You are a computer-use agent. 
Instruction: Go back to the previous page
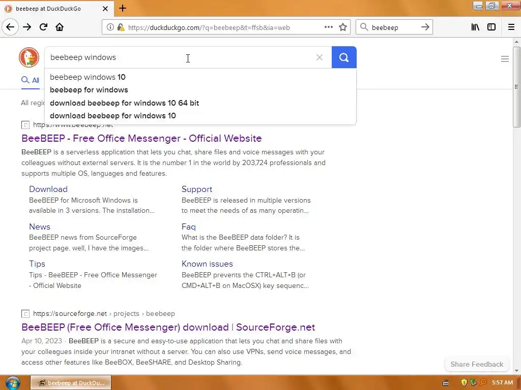[10, 27]
